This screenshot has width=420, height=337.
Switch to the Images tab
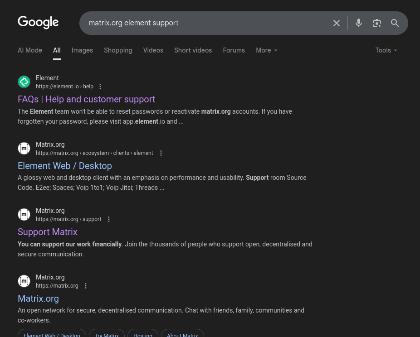pos(82,50)
